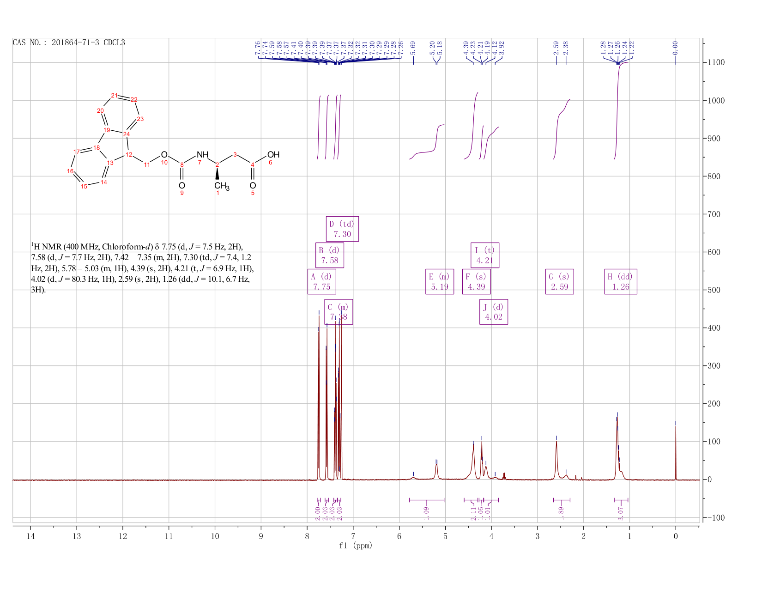Select multiplet box B (d) 7.58

coord(330,255)
